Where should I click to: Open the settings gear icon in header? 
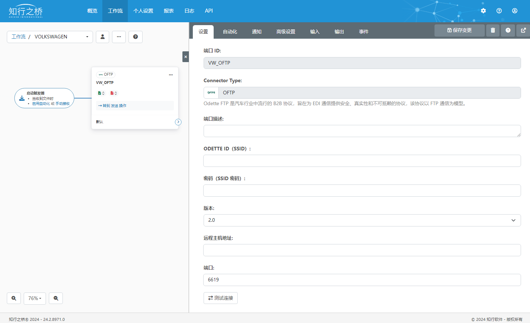(x=483, y=11)
